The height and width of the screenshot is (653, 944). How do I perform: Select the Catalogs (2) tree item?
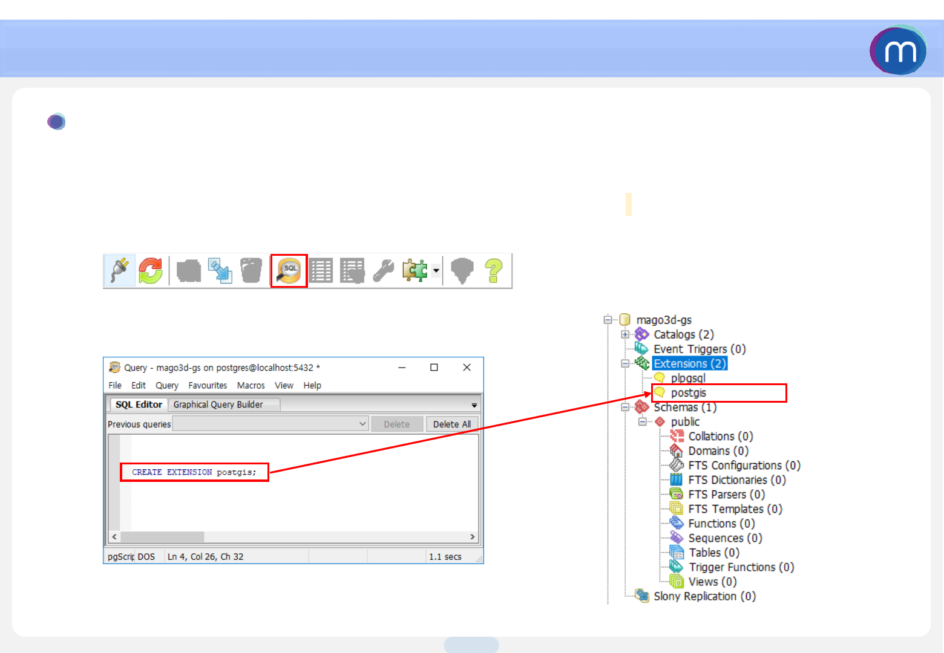684,334
